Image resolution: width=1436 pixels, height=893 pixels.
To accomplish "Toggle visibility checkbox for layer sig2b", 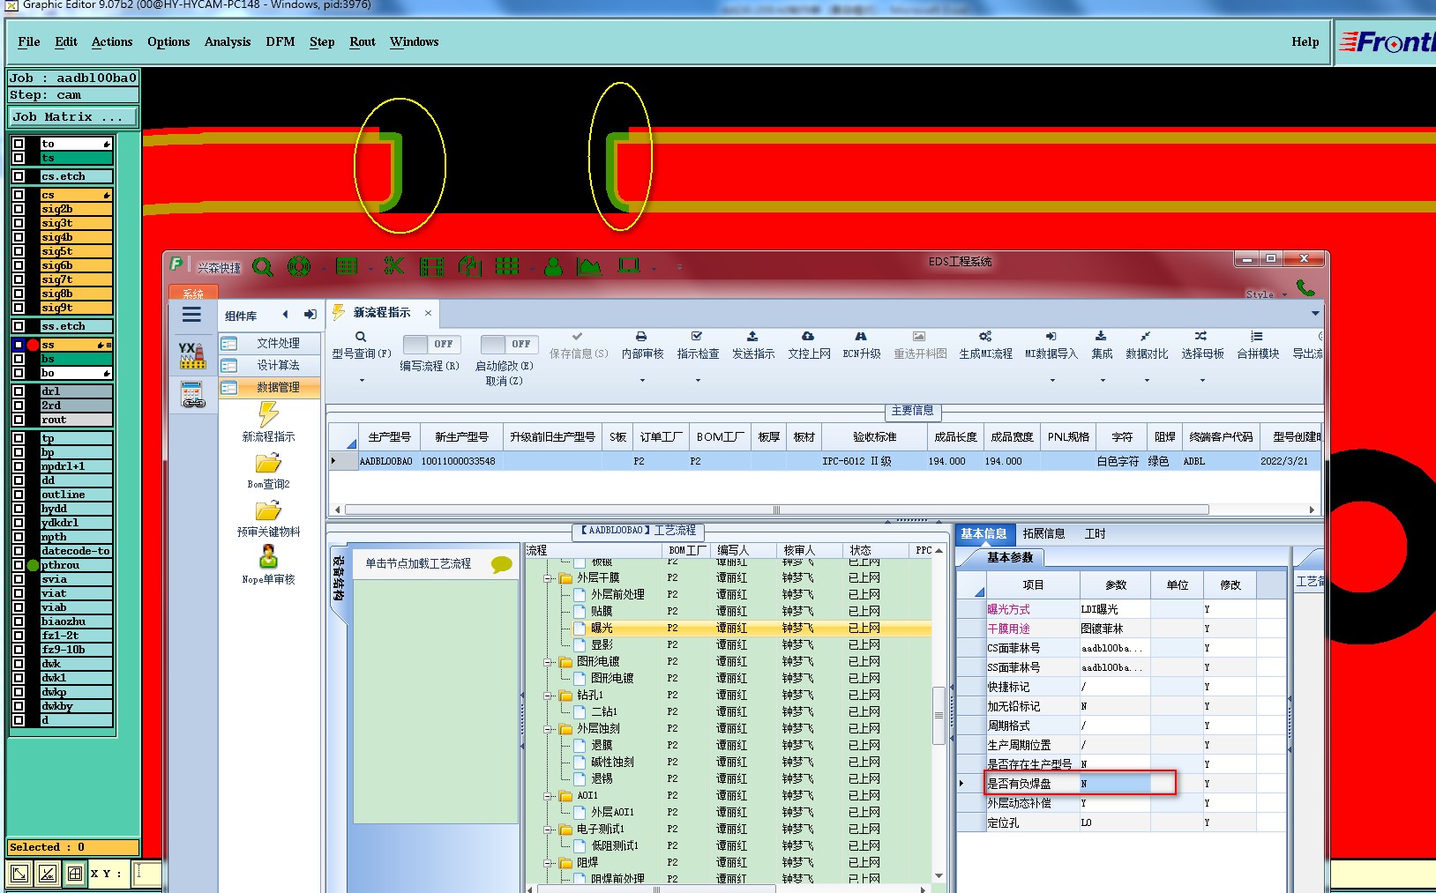I will (19, 209).
